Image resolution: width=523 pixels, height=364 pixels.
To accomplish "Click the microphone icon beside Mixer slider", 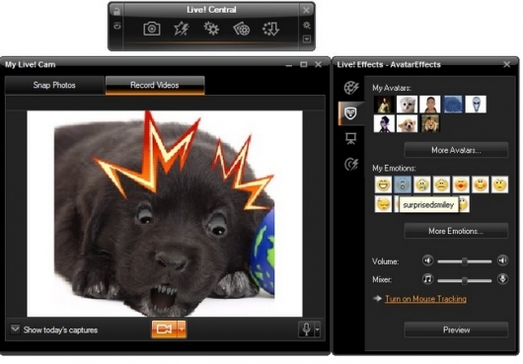I will [x=502, y=278].
